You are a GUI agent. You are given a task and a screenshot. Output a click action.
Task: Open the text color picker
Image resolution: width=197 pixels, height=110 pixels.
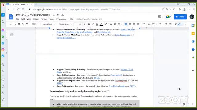[101, 24]
